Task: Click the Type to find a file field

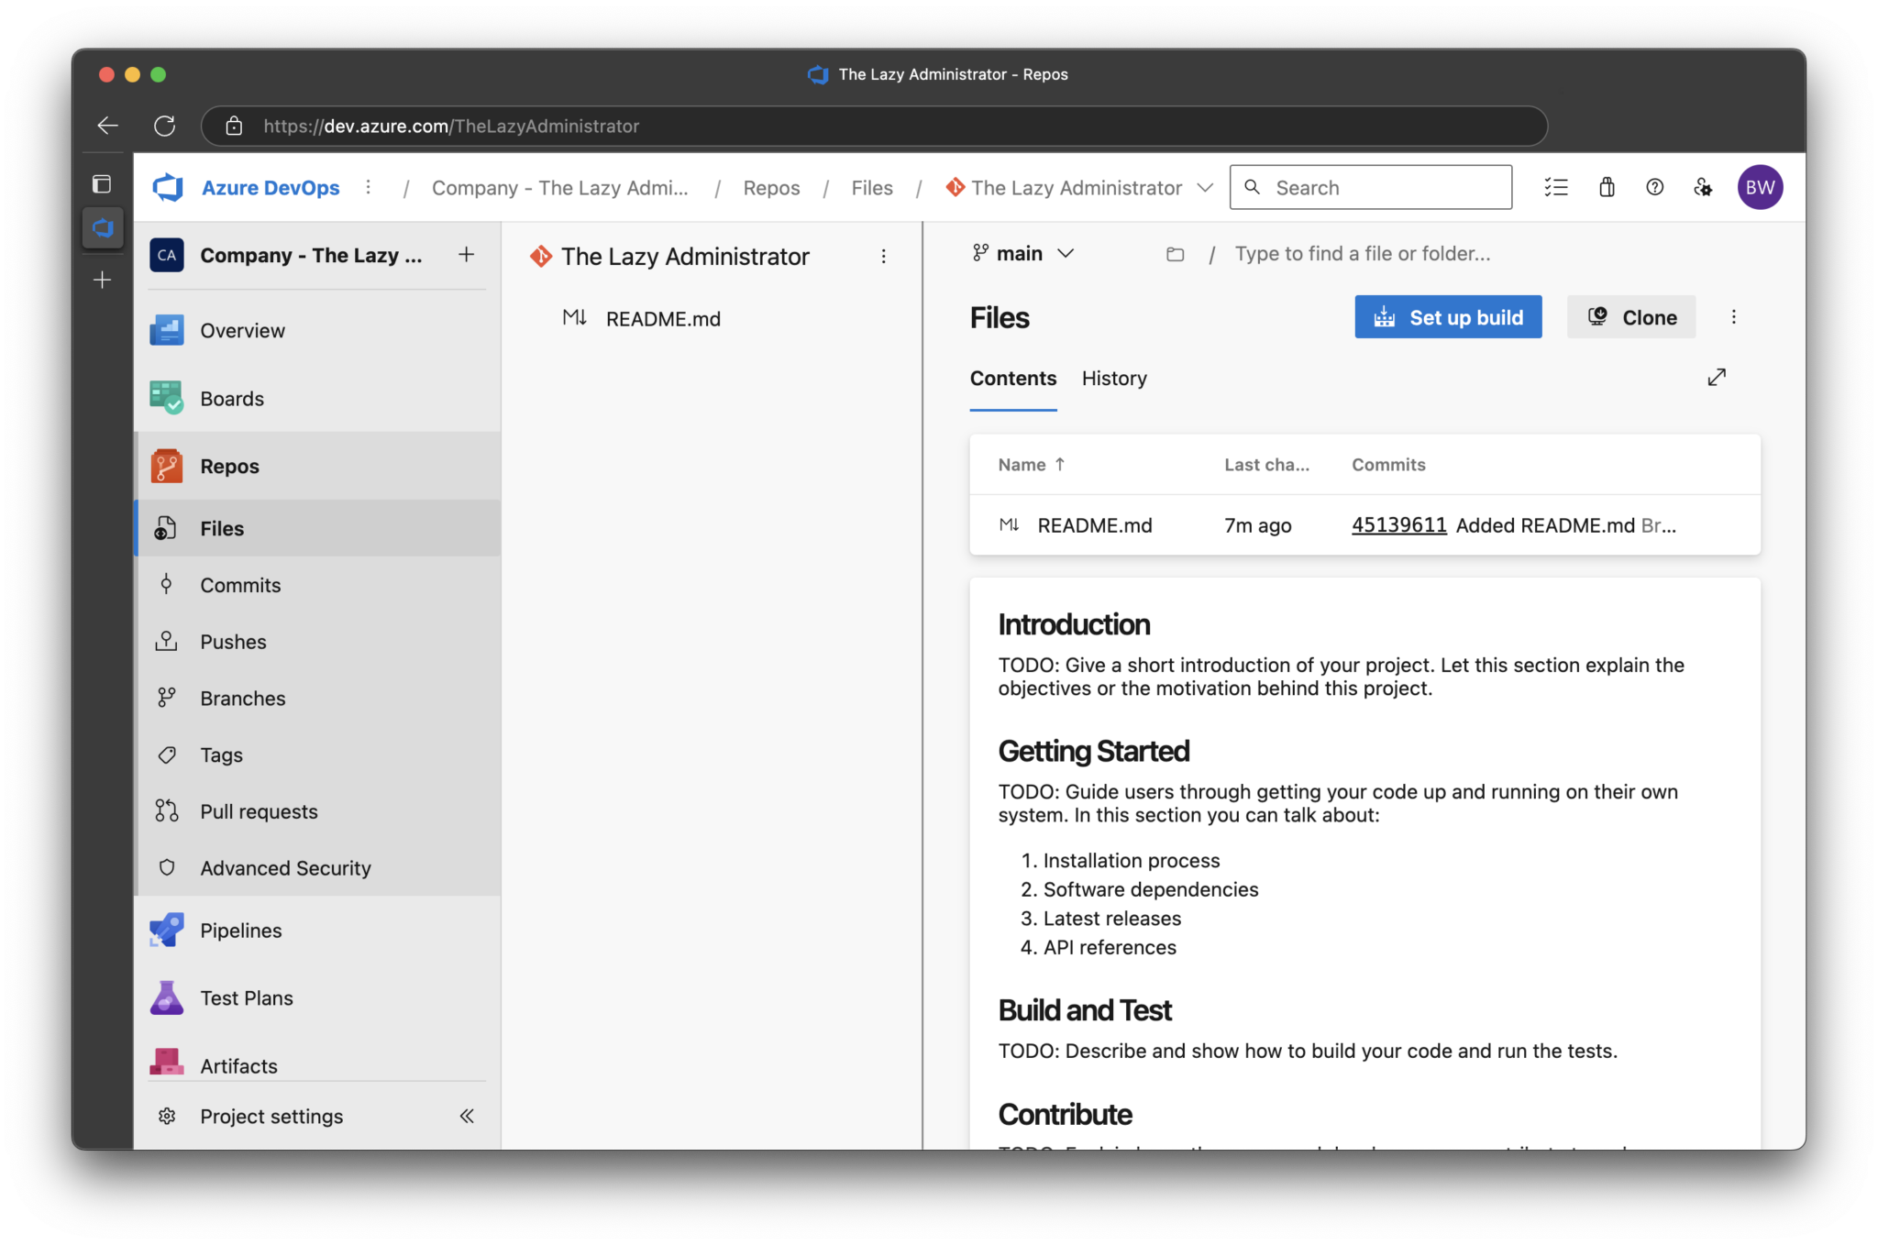Action: tap(1362, 254)
